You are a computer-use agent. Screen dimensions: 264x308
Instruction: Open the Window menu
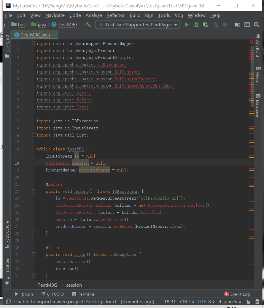[197, 15]
